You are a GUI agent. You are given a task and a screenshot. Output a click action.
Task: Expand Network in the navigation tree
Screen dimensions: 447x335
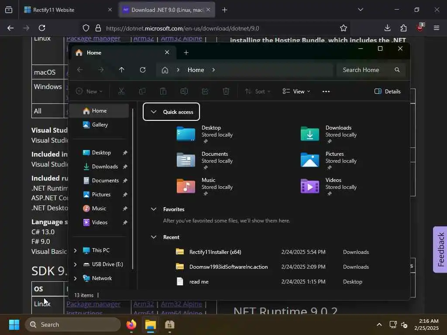pyautogui.click(x=75, y=278)
